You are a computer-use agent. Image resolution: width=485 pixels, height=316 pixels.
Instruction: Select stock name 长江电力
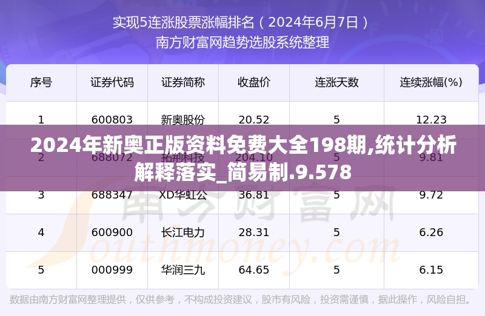pos(183,232)
